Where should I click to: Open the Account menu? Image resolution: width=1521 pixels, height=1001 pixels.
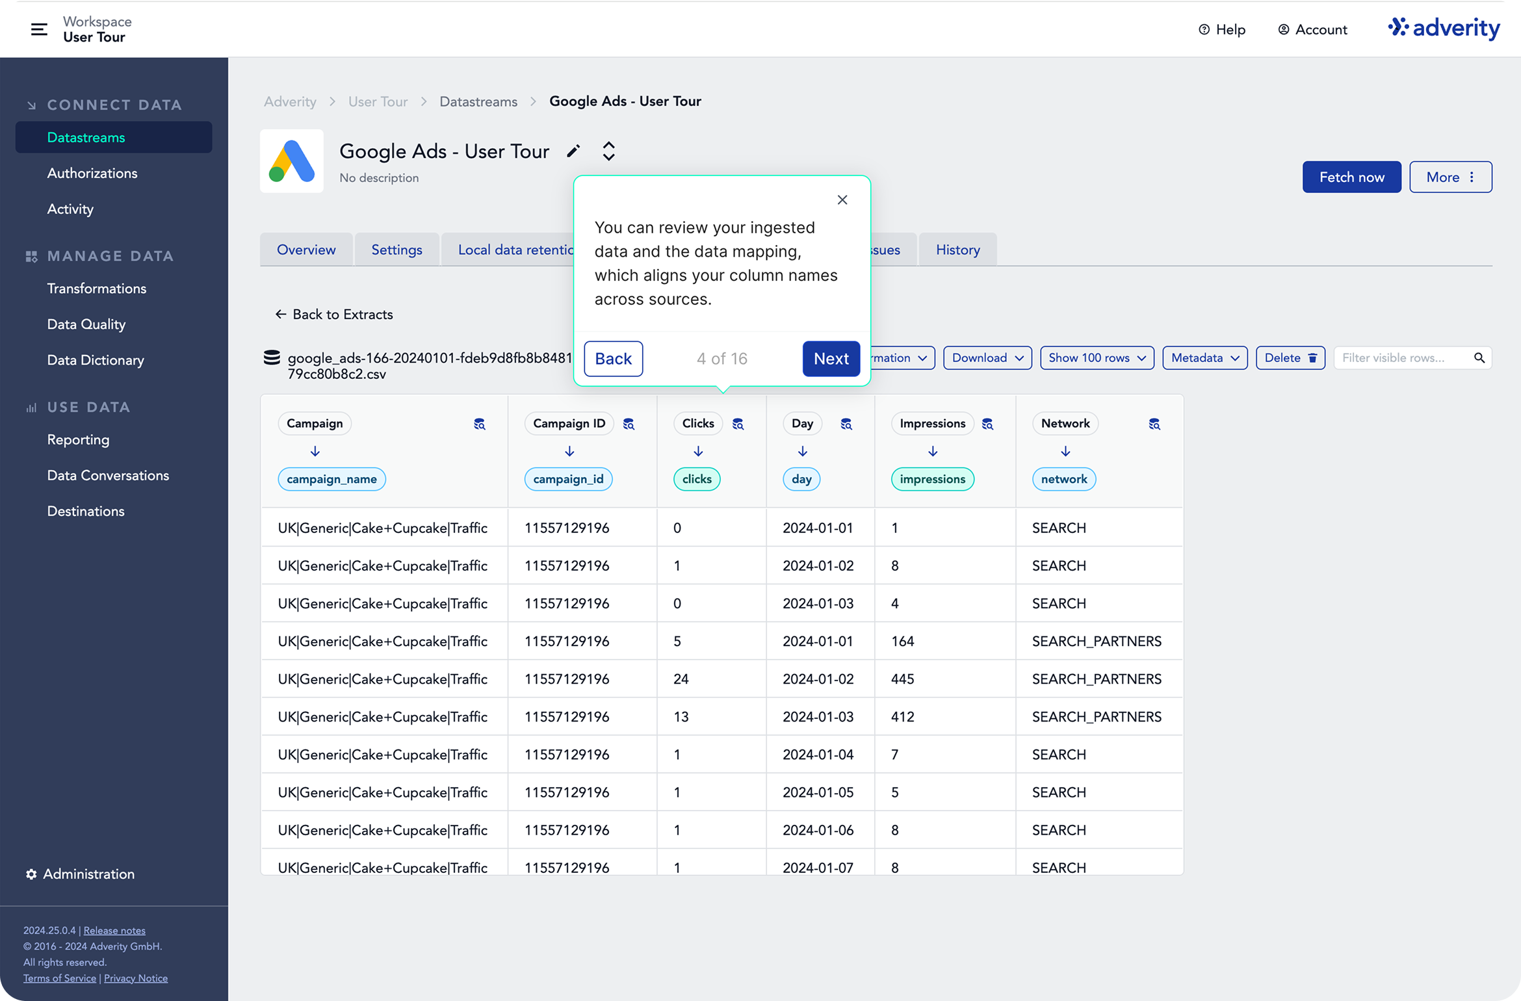point(1312,30)
